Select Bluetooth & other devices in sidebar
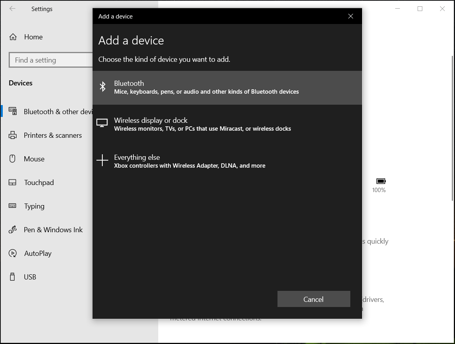This screenshot has width=455, height=344. (x=51, y=112)
